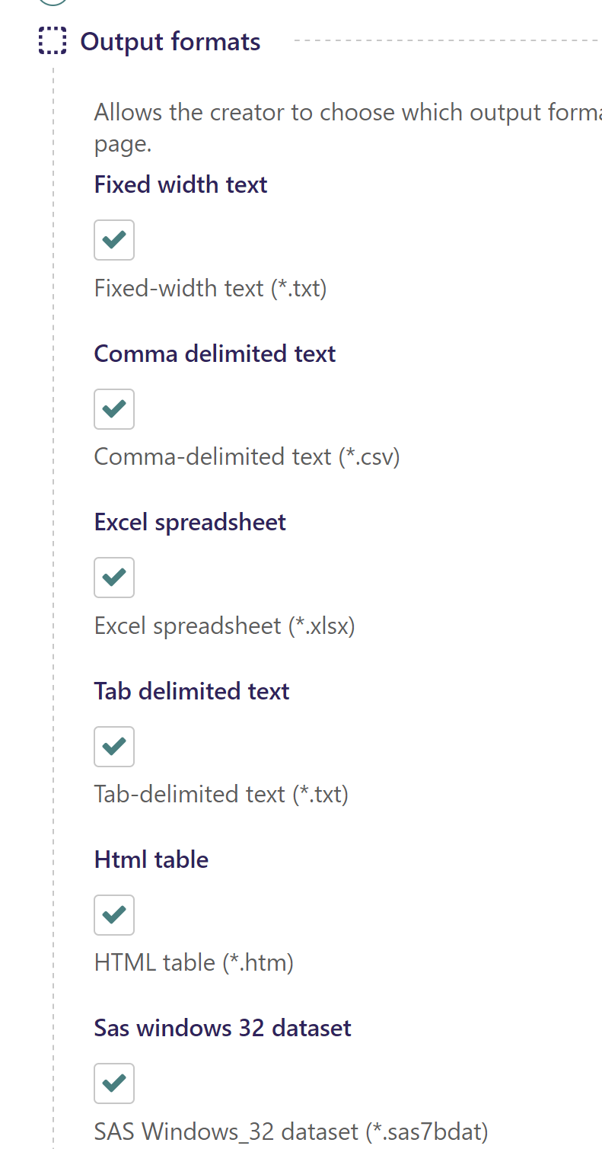Disable the Excel spreadsheet (*.xlsx) option
602x1149 pixels.
113,578
